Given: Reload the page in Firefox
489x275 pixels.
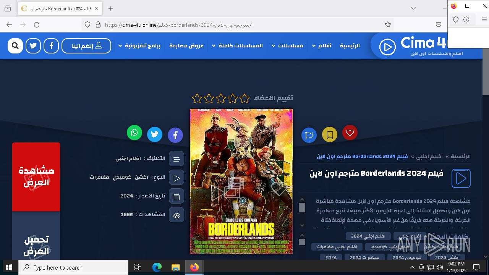Looking at the screenshot, I should point(37,25).
